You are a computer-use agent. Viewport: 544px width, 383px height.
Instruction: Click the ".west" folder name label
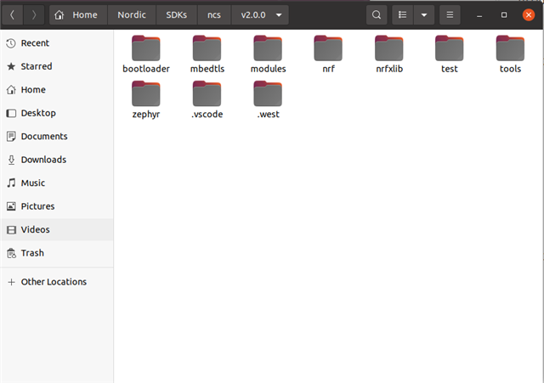[269, 115]
